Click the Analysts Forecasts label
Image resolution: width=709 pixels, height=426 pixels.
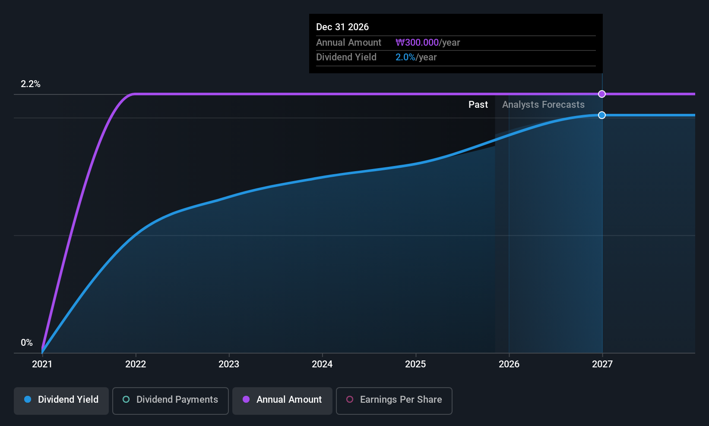click(543, 105)
